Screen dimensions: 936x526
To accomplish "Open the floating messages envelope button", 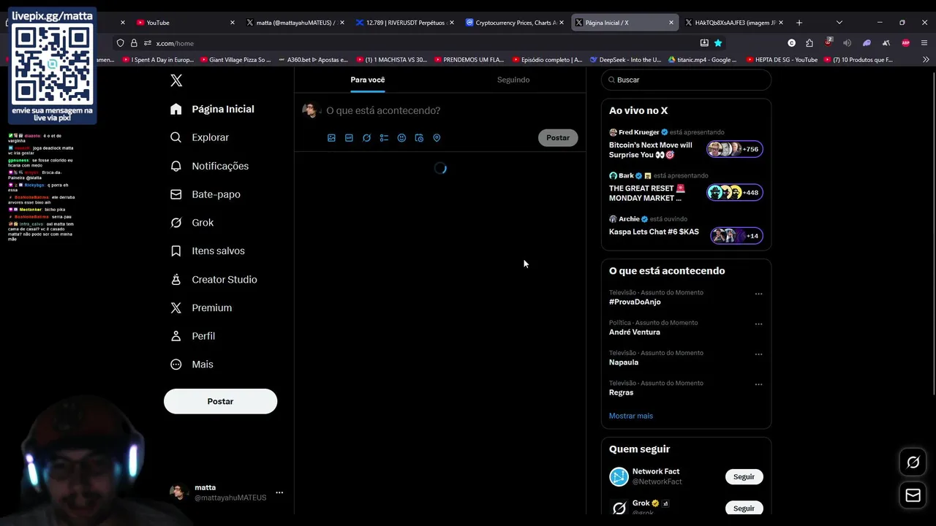I will pyautogui.click(x=913, y=495).
